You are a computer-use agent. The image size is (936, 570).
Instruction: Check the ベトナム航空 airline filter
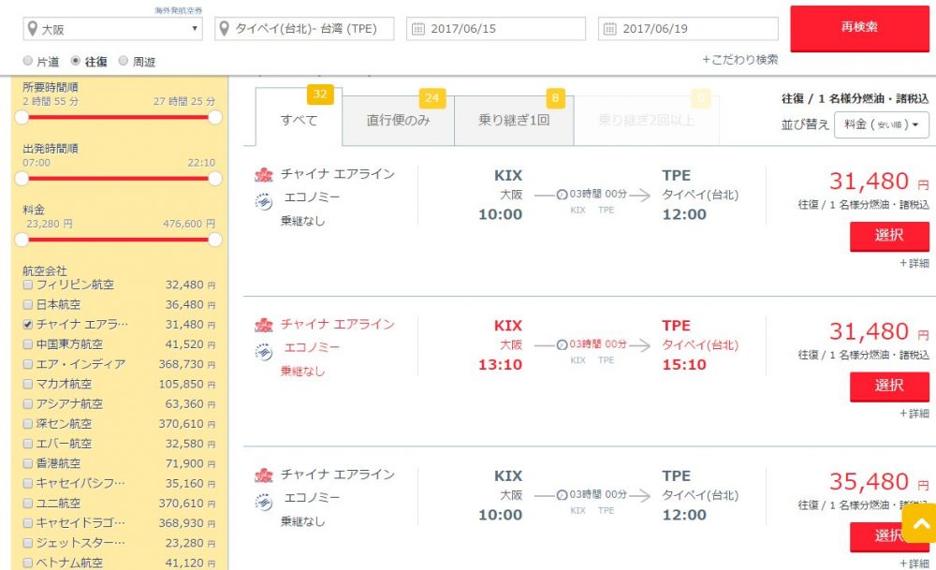pyautogui.click(x=27, y=563)
